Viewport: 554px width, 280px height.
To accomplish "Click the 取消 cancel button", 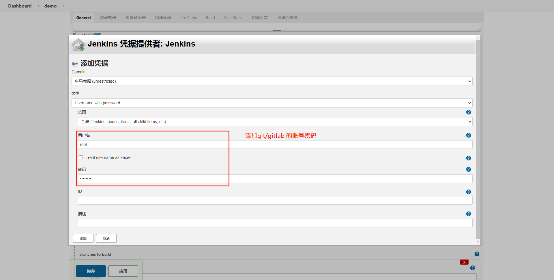I will coord(106,238).
